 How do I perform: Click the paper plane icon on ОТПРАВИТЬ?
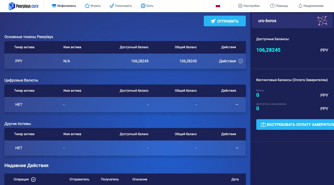tap(213, 21)
